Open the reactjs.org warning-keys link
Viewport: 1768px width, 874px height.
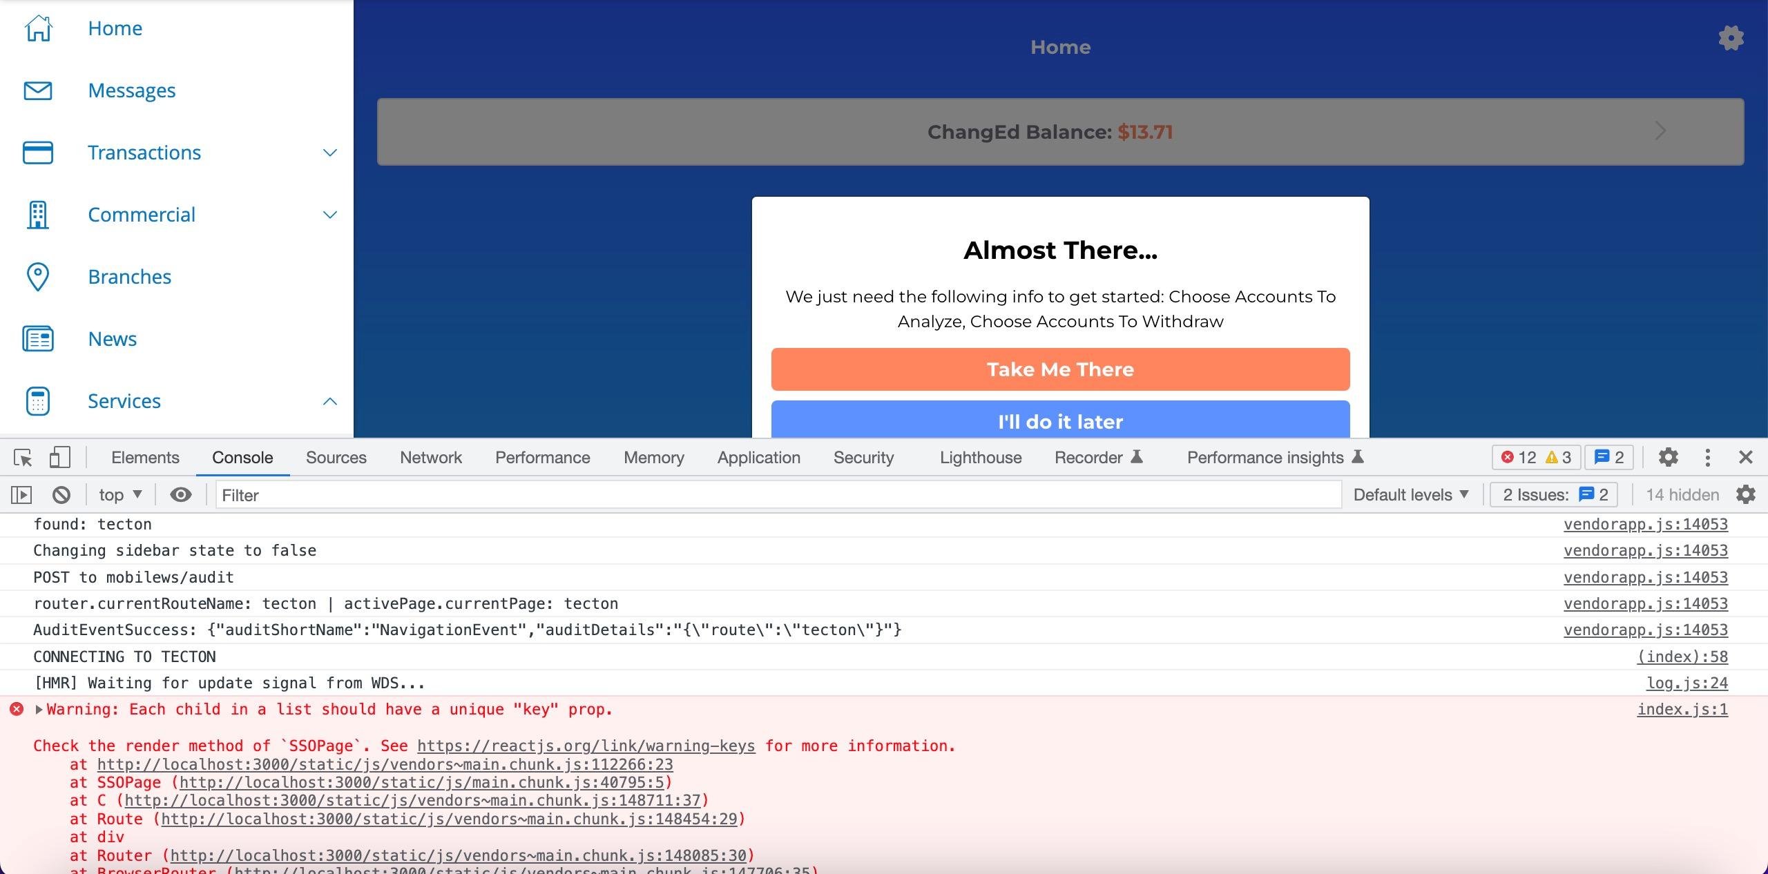coord(586,746)
